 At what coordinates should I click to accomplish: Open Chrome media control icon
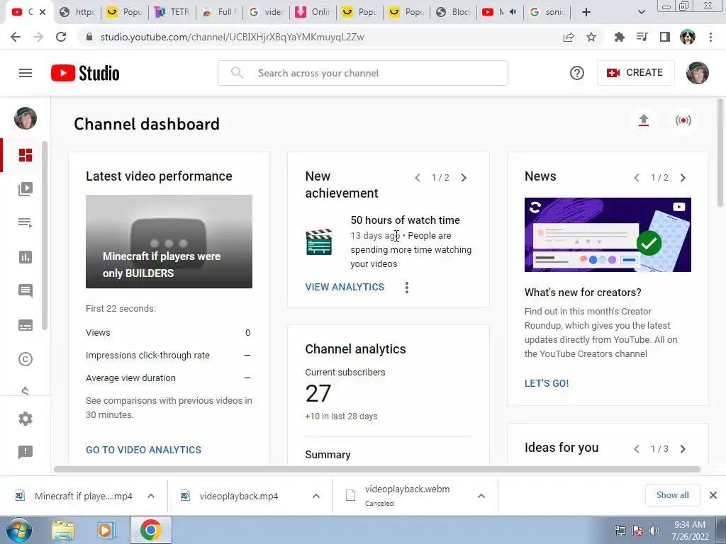click(642, 37)
